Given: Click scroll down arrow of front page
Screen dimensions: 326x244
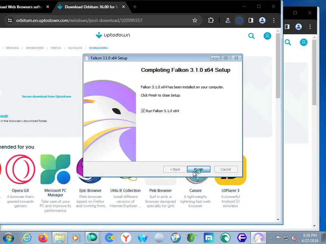Looking at the screenshot, I should point(278,220).
